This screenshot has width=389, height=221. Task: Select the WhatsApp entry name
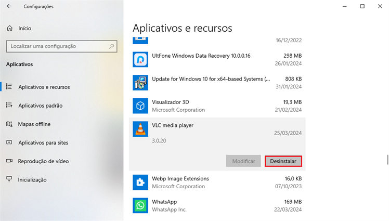[x=164, y=202]
